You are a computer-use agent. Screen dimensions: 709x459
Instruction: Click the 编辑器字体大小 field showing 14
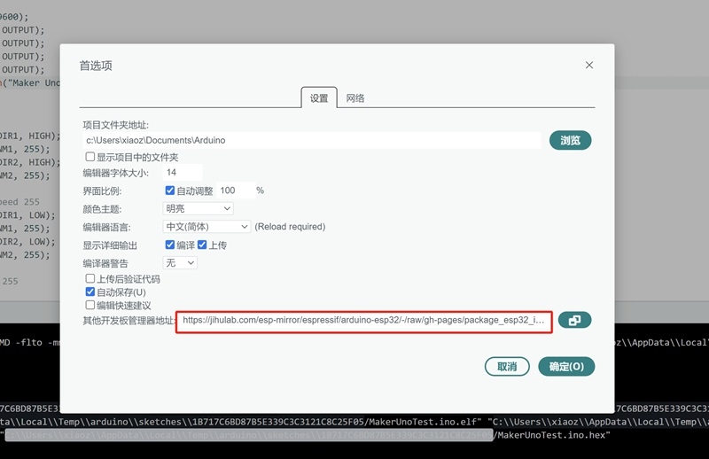click(183, 172)
